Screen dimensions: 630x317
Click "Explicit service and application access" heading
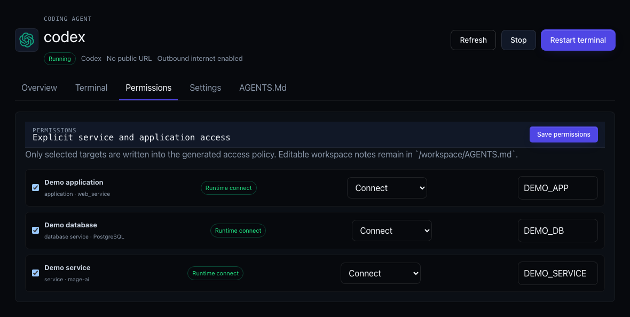click(131, 138)
